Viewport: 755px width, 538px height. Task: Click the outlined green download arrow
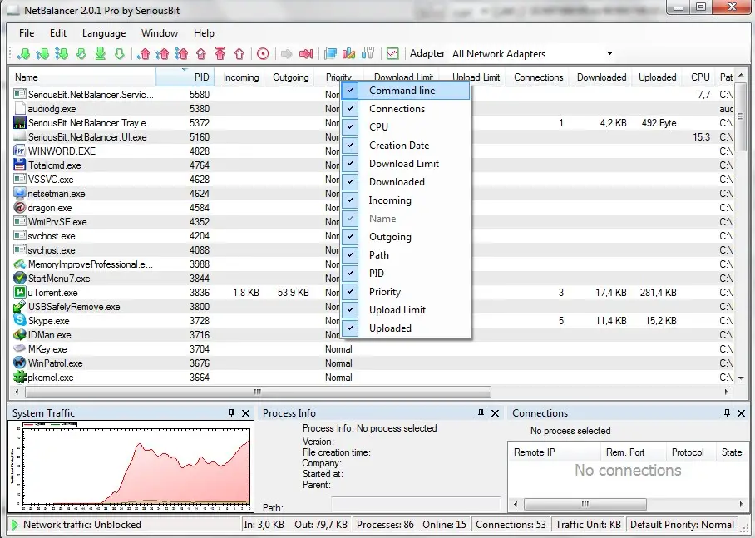(120, 53)
